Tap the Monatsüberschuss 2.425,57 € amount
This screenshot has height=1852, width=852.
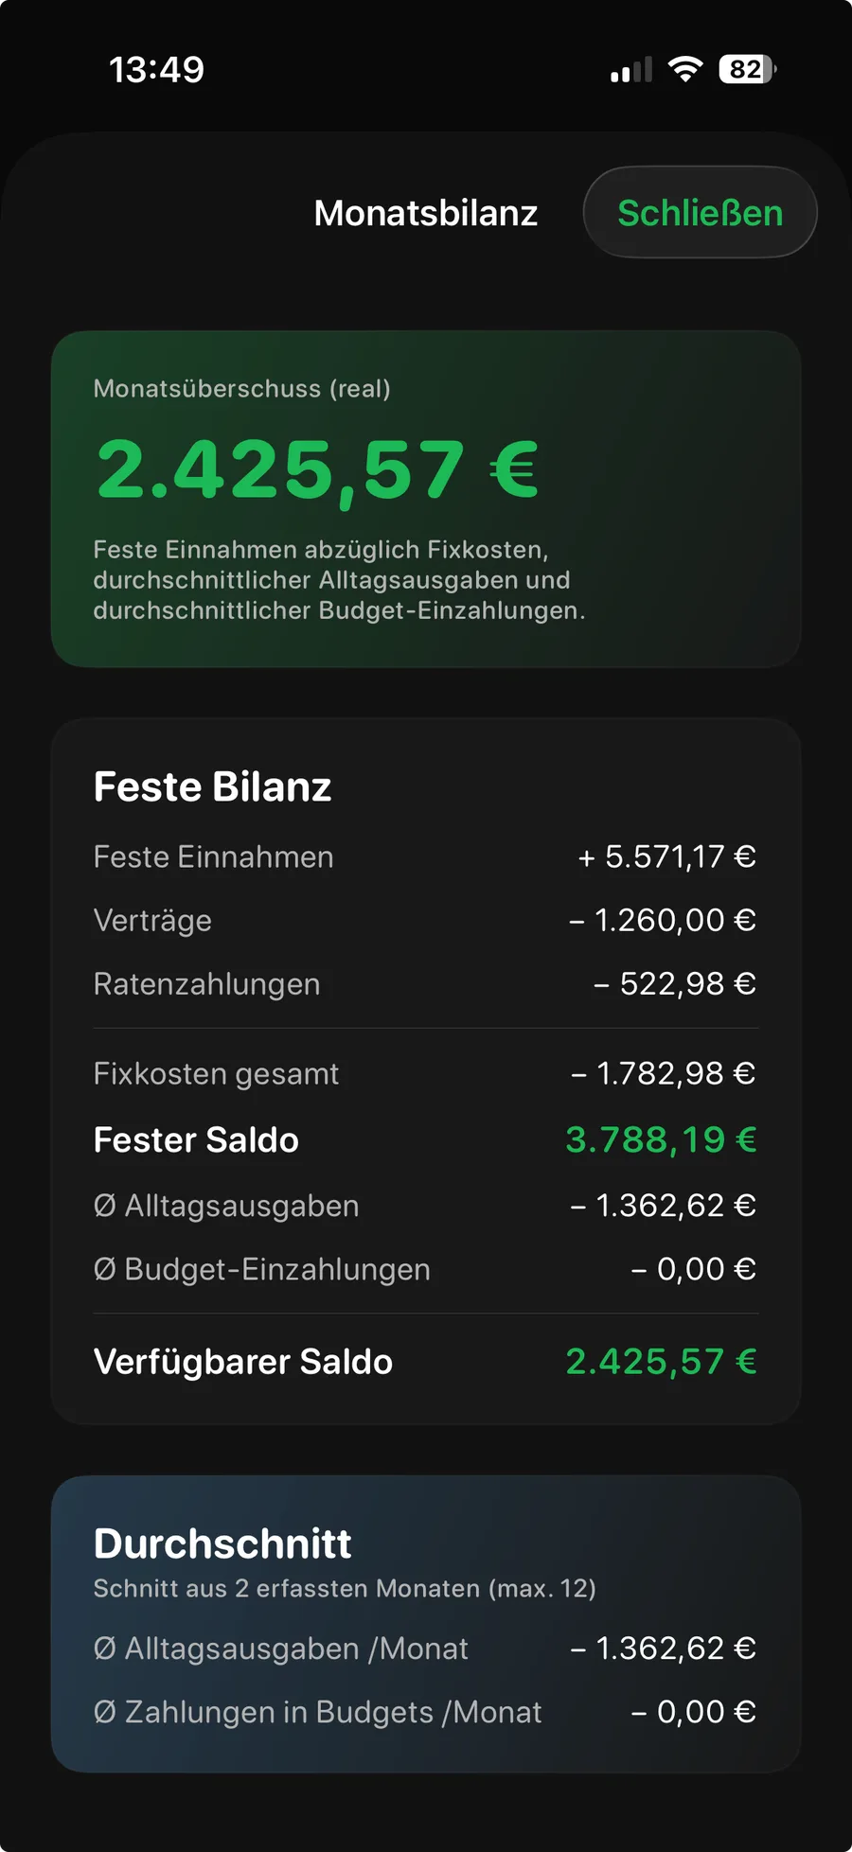point(318,470)
